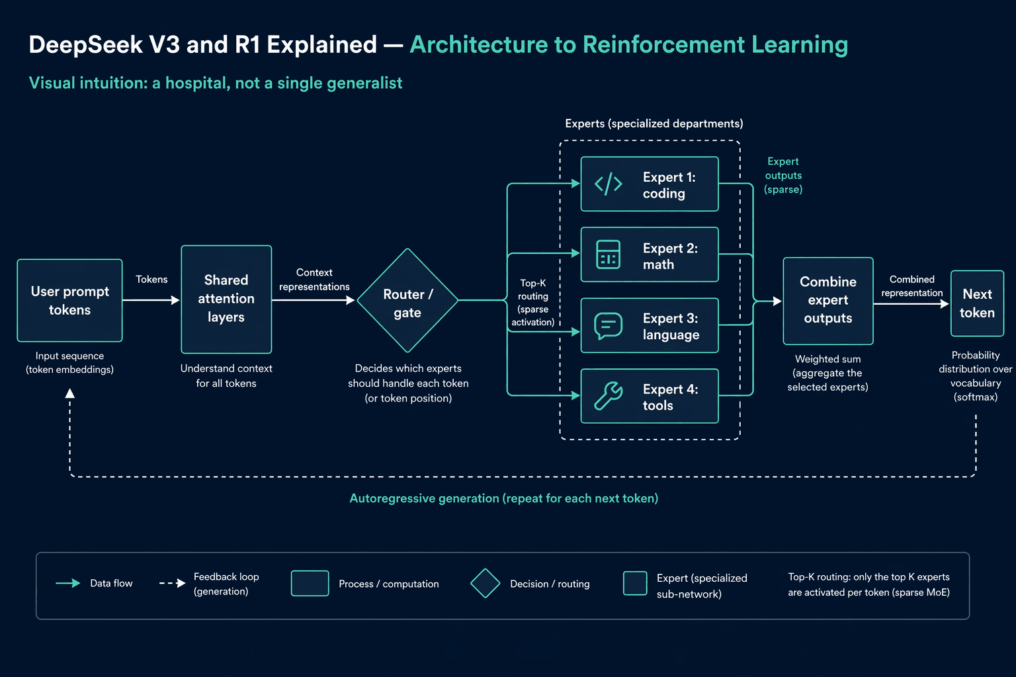Image resolution: width=1016 pixels, height=677 pixels.
Task: Select the calculator icon for Expert 2
Action: [x=609, y=255]
